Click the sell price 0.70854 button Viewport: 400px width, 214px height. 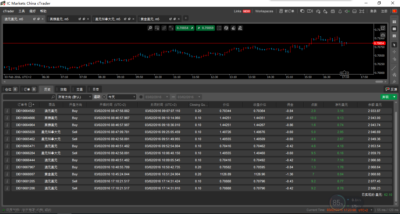[185, 28]
